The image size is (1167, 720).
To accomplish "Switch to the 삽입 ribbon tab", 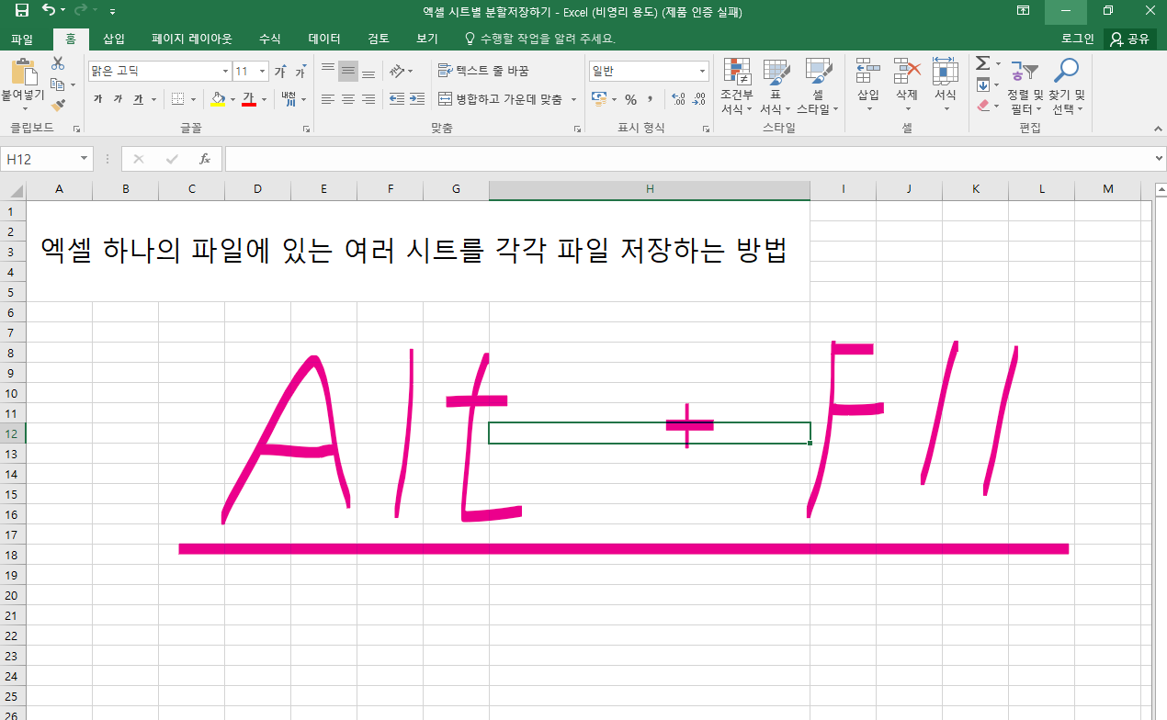I will [x=112, y=39].
